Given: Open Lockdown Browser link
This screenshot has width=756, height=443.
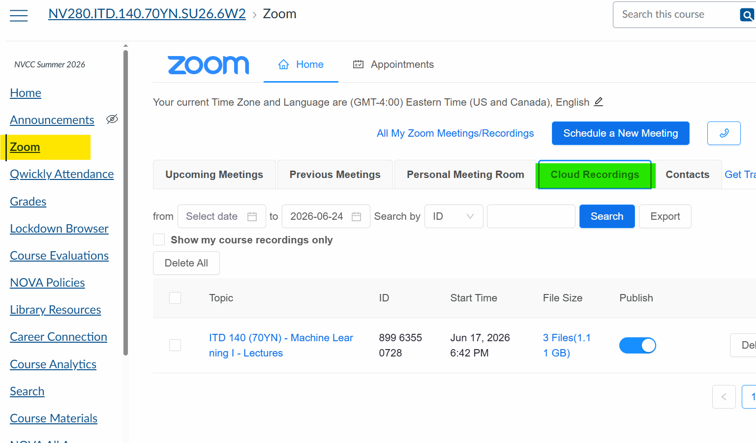Looking at the screenshot, I should point(59,229).
